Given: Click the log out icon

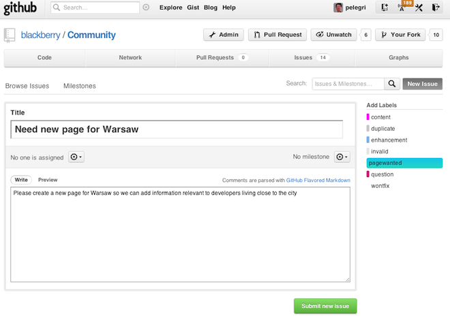Looking at the screenshot, I should click(436, 7).
